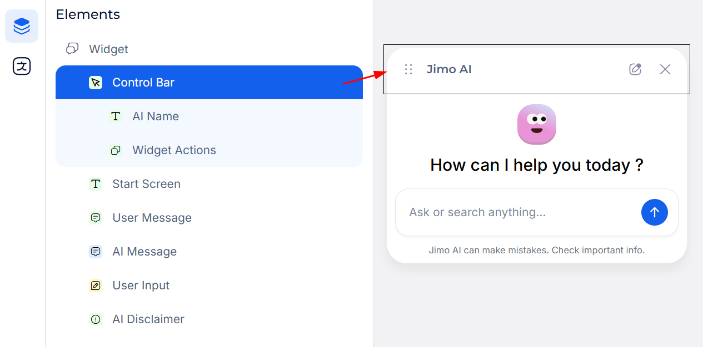Select the Start Screen element
This screenshot has height=347, width=703.
[146, 184]
